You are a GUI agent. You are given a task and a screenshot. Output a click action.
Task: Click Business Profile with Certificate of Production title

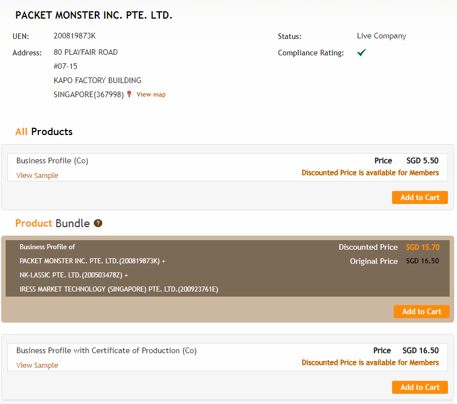106,351
